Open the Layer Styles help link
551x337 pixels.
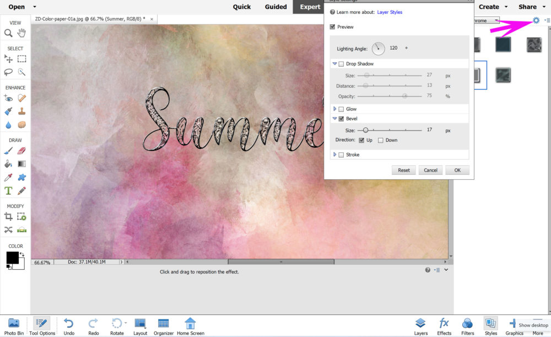pyautogui.click(x=390, y=12)
